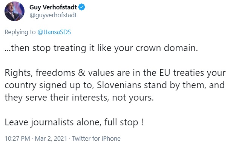Click the Mar 2, 2021 date
Image resolution: width=236 pixels, height=167 pixels.
(x=50, y=138)
